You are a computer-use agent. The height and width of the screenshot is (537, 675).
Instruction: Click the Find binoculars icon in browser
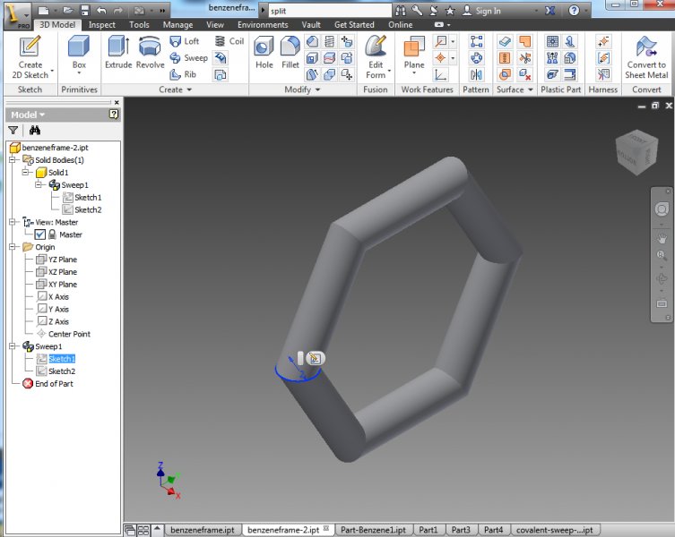[x=35, y=130]
